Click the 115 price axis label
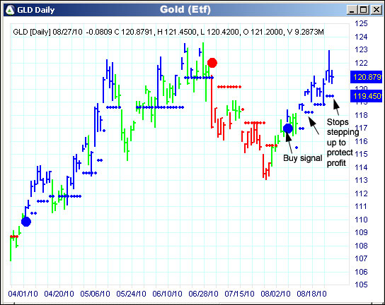Viewport: 385px width, 305px height. 361,154
